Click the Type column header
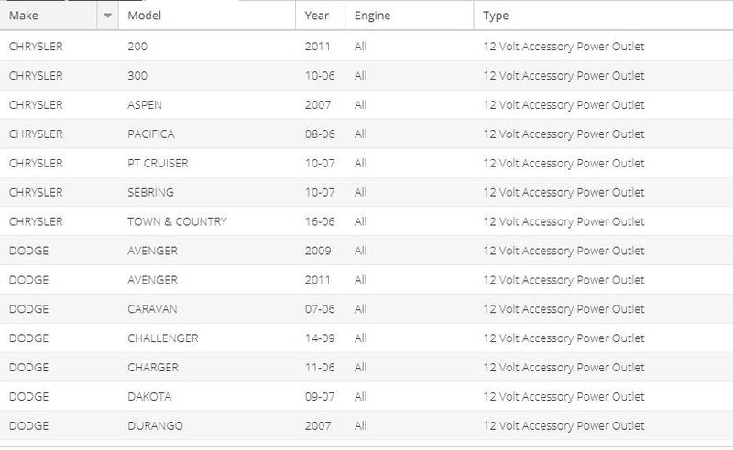 (x=604, y=16)
